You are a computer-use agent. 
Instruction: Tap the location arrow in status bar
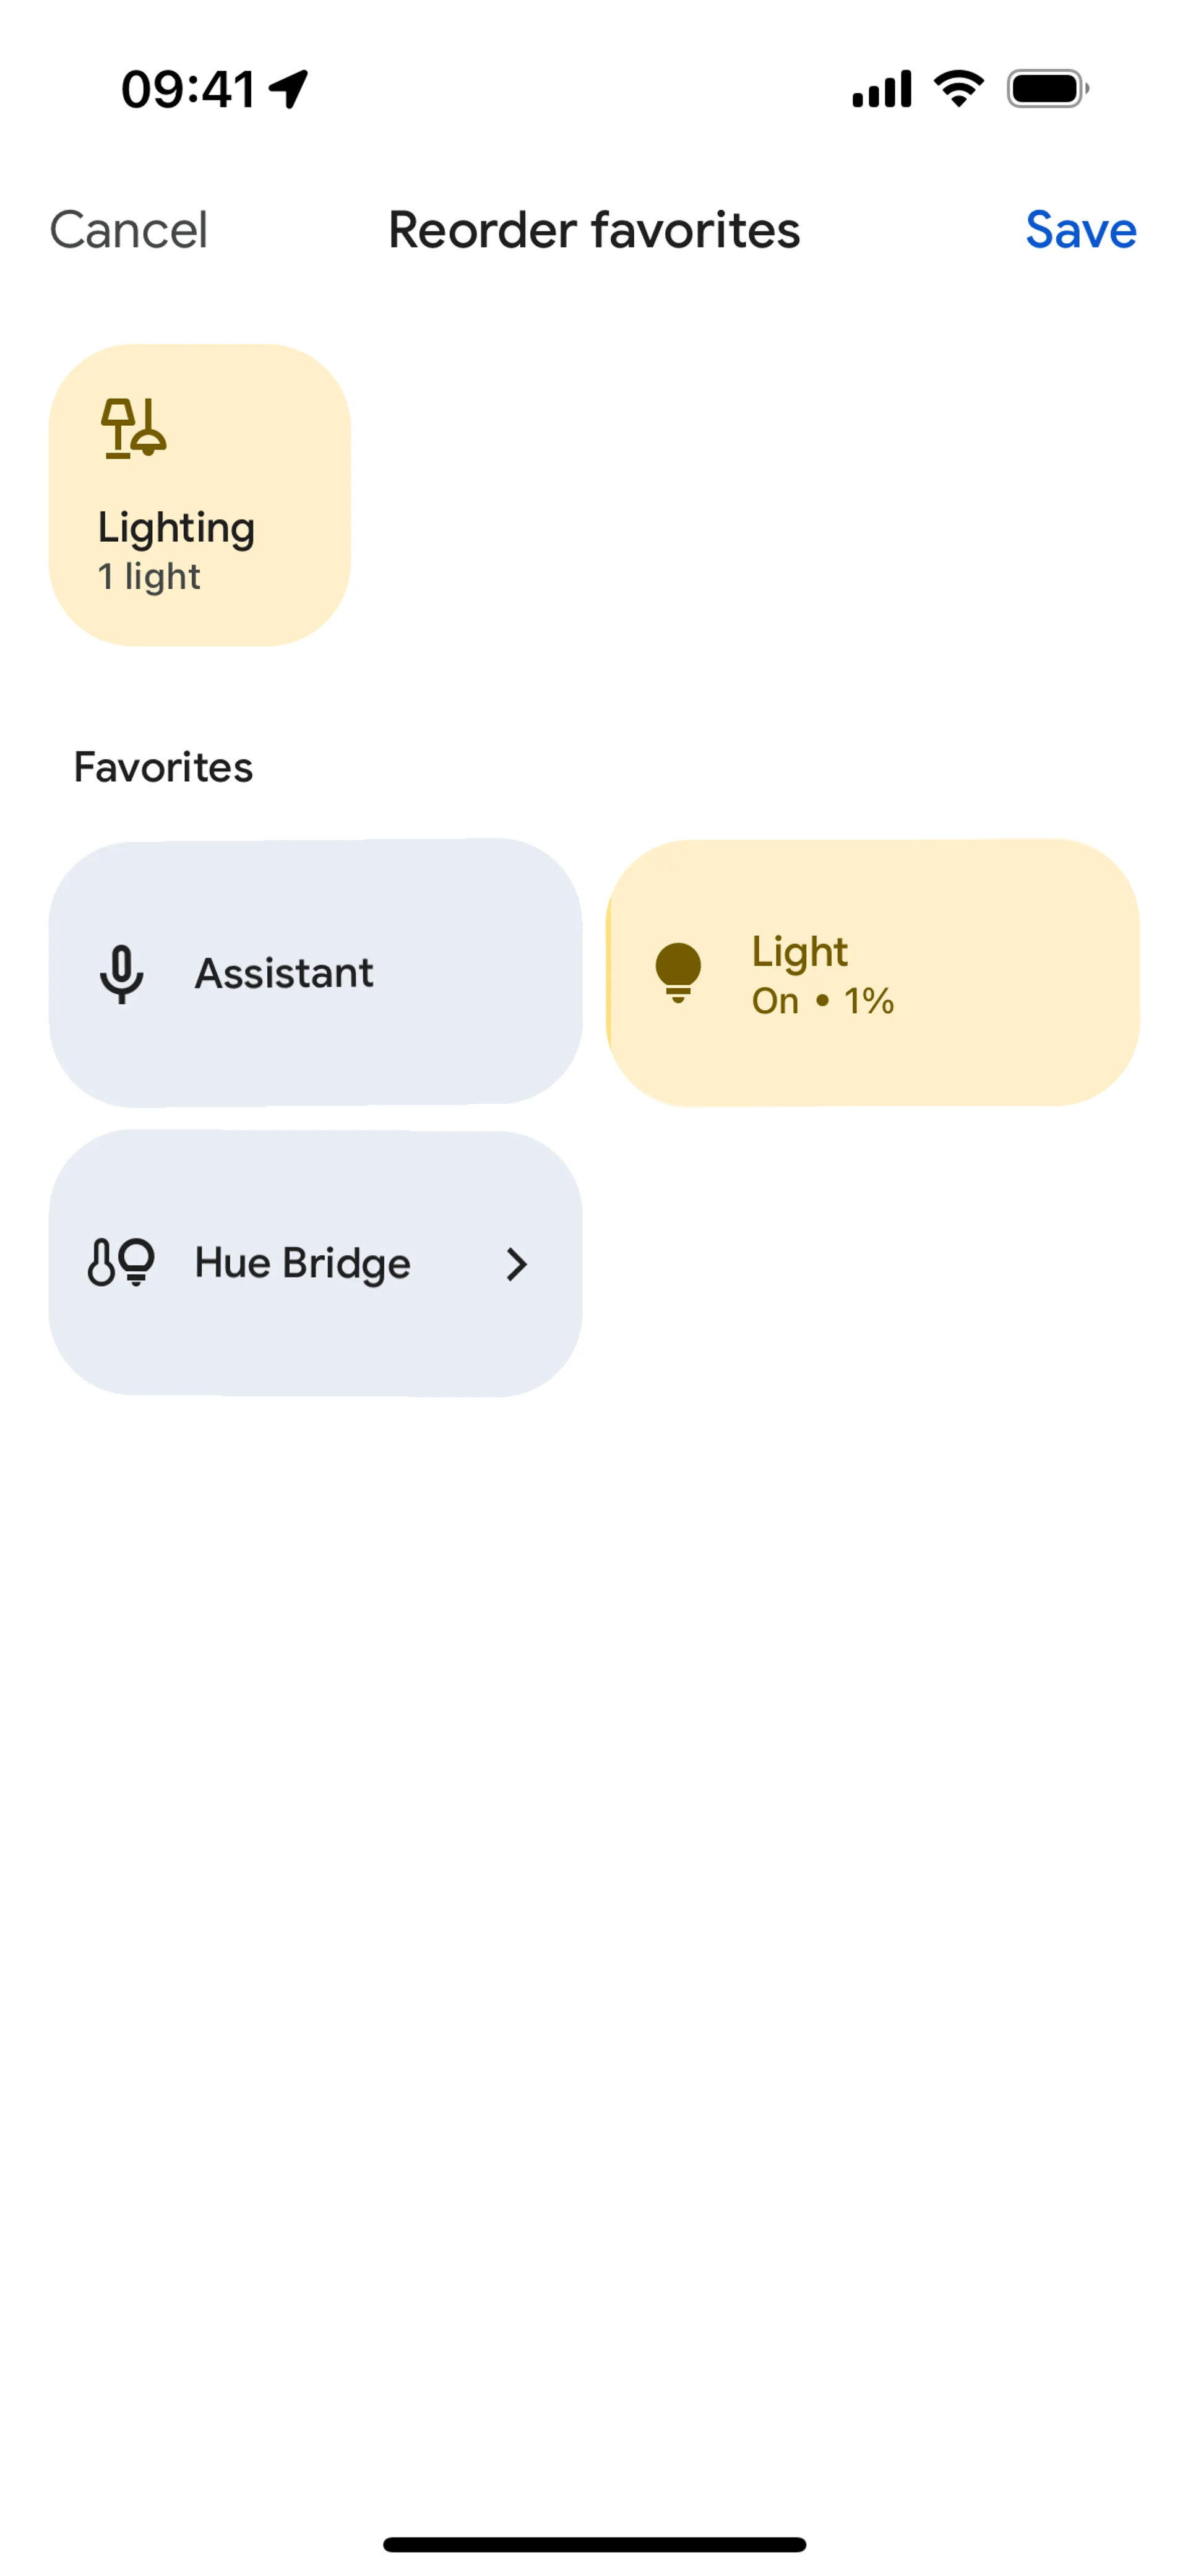pos(289,89)
